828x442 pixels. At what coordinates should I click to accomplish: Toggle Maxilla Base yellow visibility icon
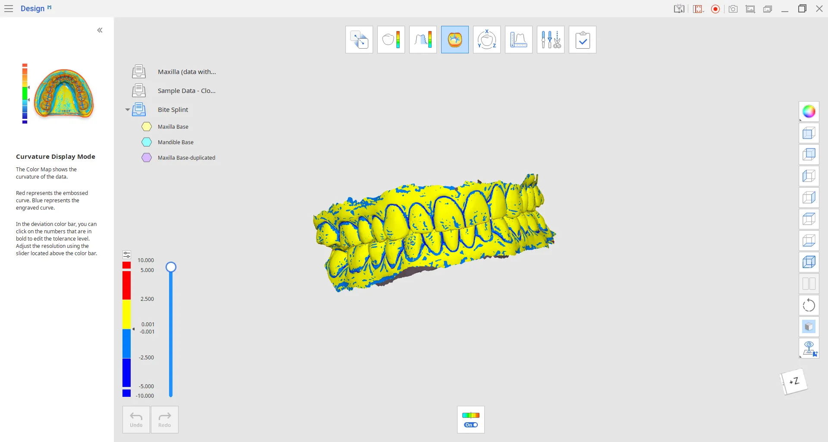(x=147, y=127)
